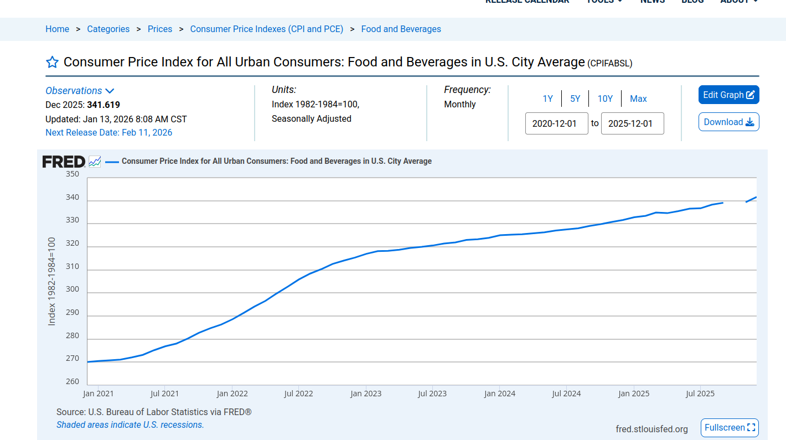Click the 300 y-axis label
Viewport: 786px width, 440px height.
pyautogui.click(x=73, y=289)
